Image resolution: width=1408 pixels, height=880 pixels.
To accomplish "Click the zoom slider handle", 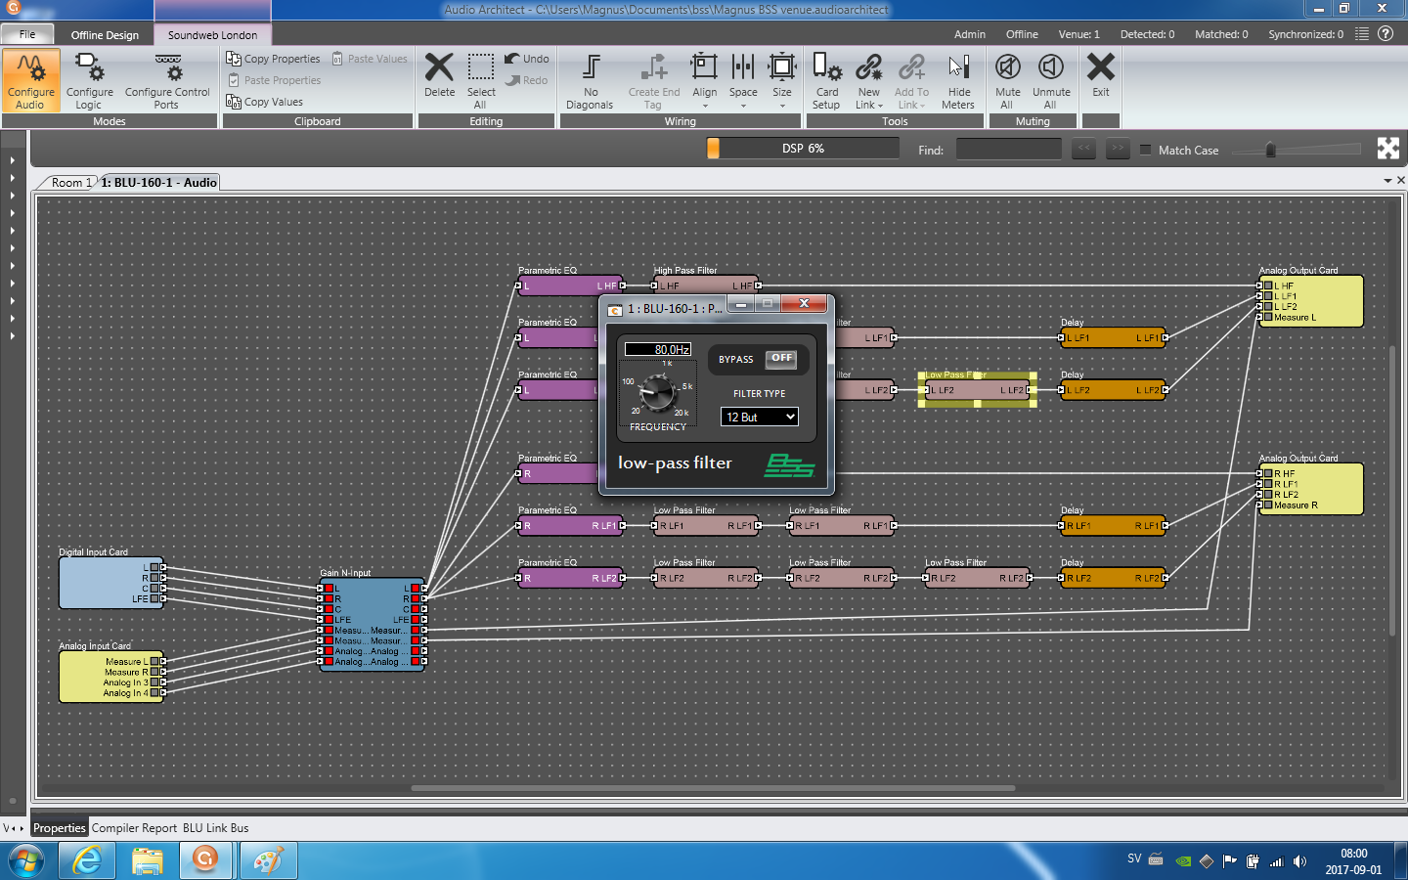I will [x=1270, y=150].
